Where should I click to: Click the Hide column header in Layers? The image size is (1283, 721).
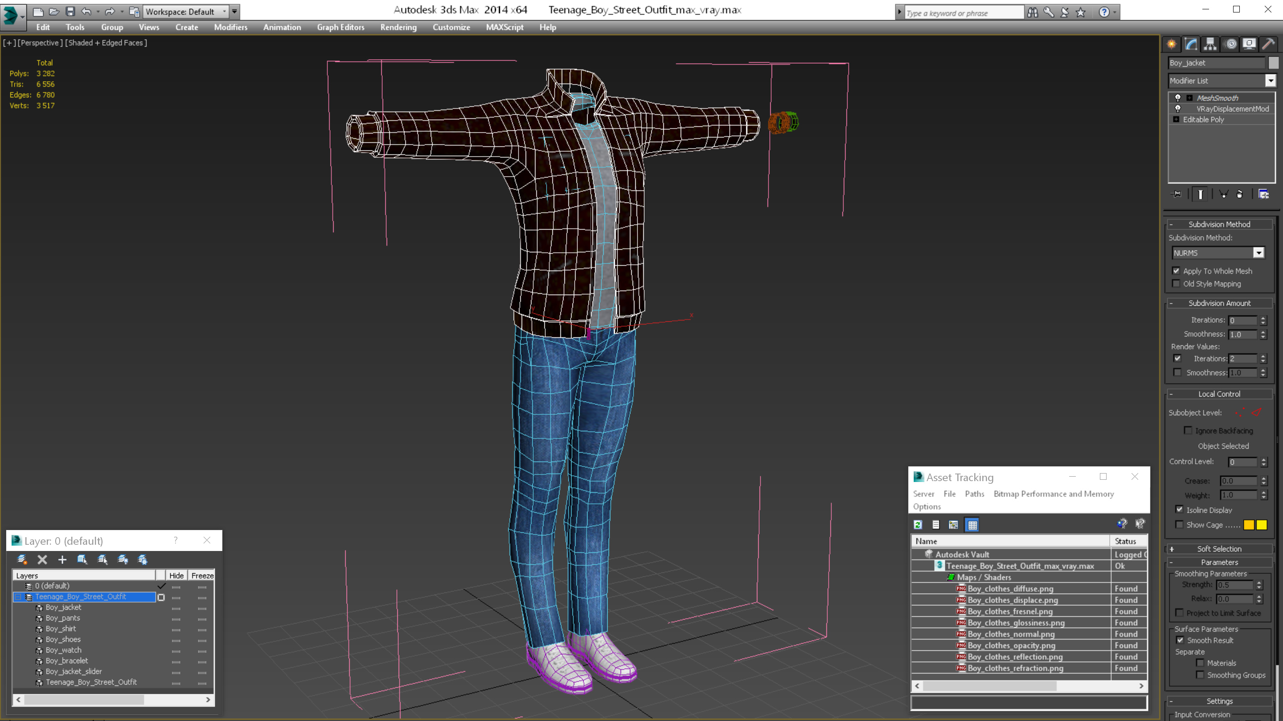click(176, 575)
